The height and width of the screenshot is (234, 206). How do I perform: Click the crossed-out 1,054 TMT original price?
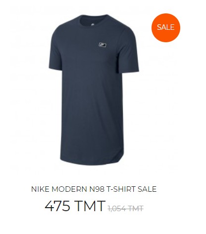click(x=125, y=208)
